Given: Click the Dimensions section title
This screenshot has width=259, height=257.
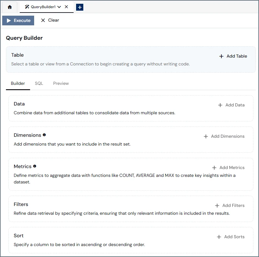Looking at the screenshot, I should [28, 135].
